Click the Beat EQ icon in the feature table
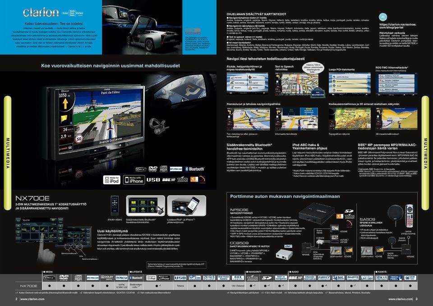This screenshot has height=306, width=433. coord(353,278)
